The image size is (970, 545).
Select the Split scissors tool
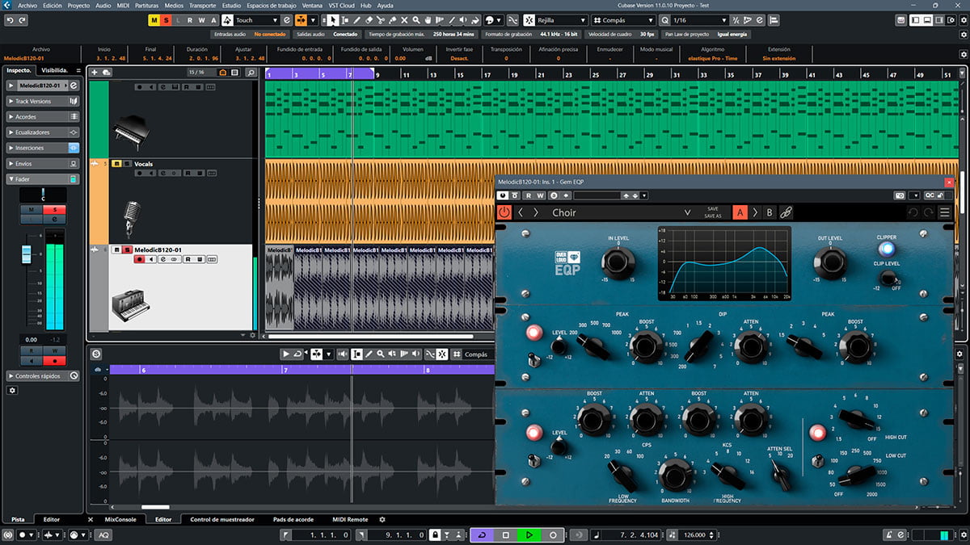381,19
